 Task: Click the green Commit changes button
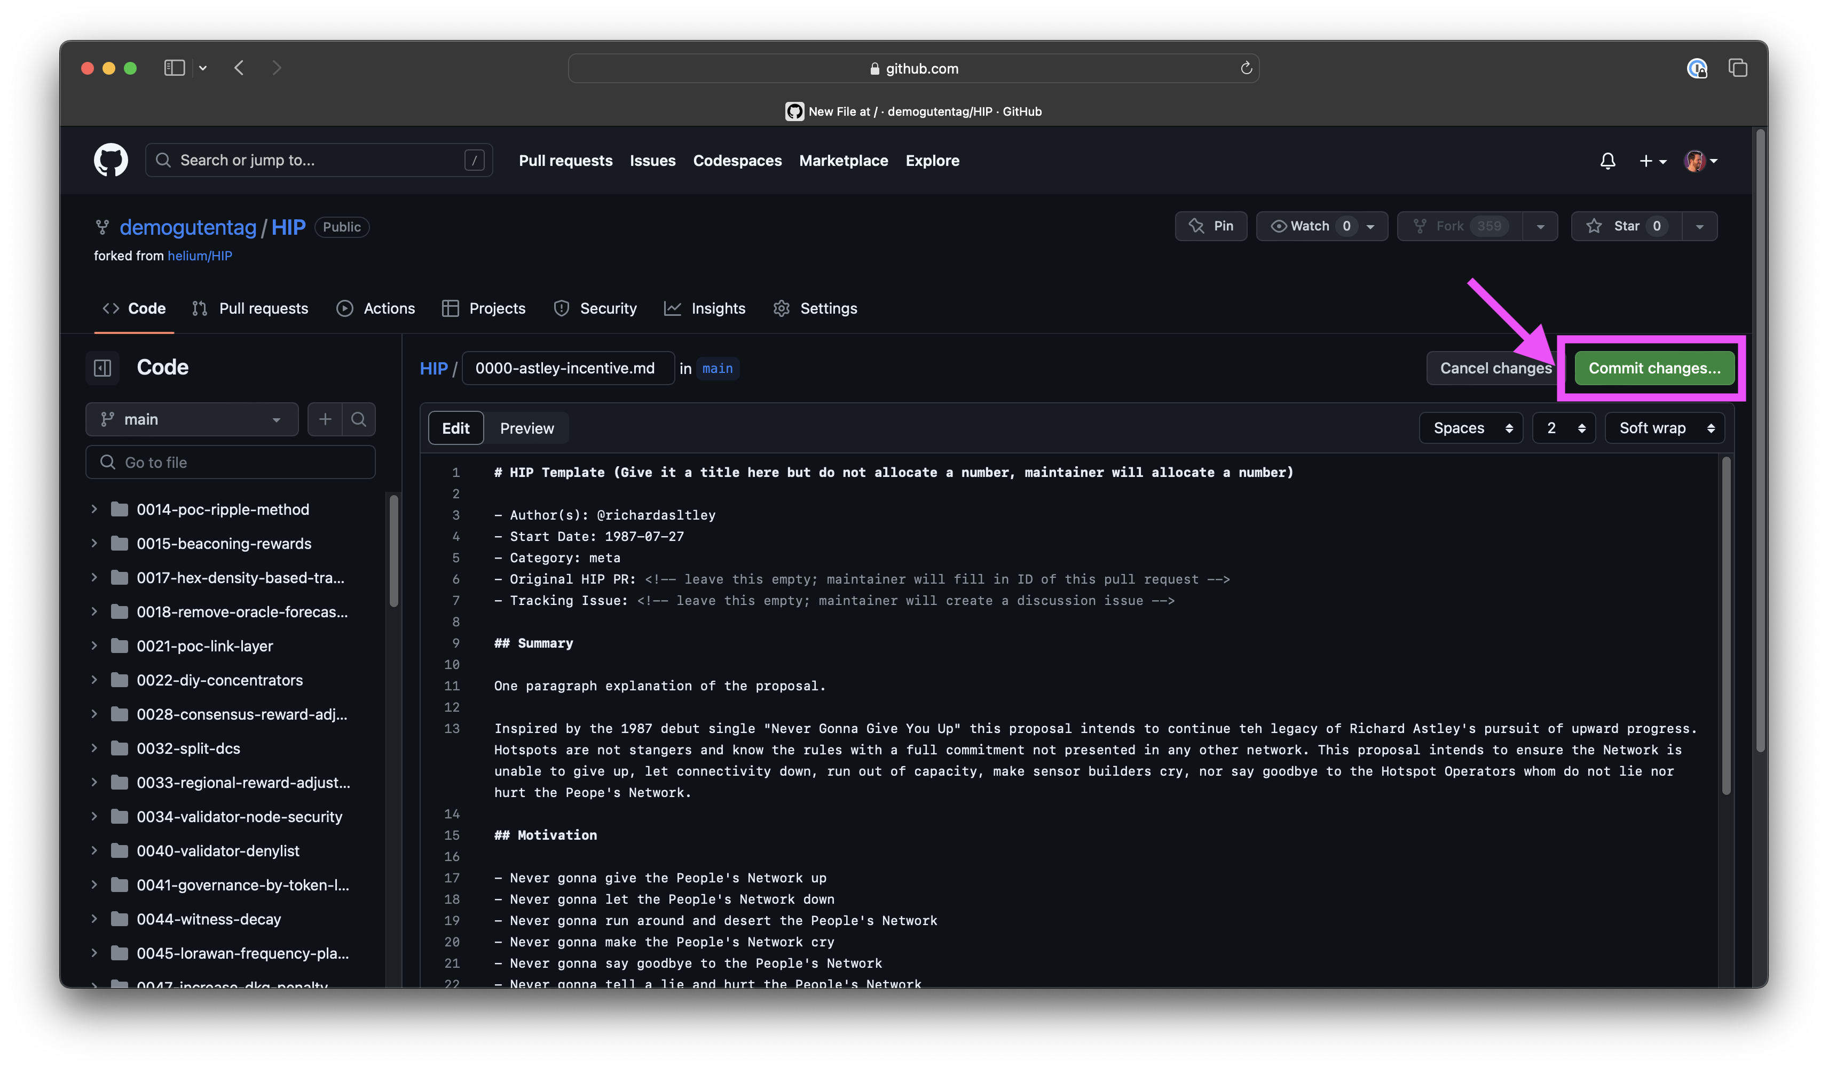[x=1654, y=368]
